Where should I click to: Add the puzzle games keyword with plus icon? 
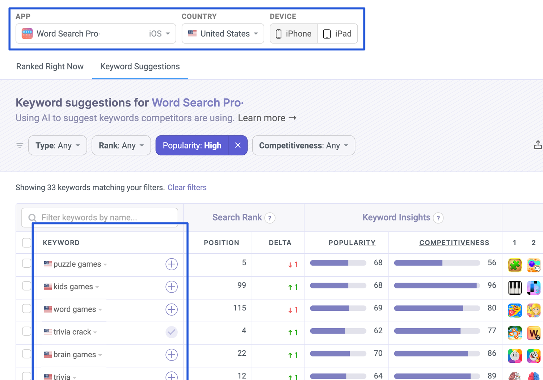172,264
